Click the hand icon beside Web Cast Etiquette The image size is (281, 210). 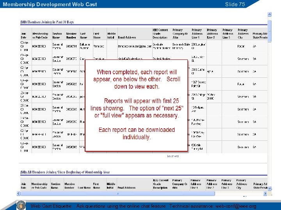(21, 205)
